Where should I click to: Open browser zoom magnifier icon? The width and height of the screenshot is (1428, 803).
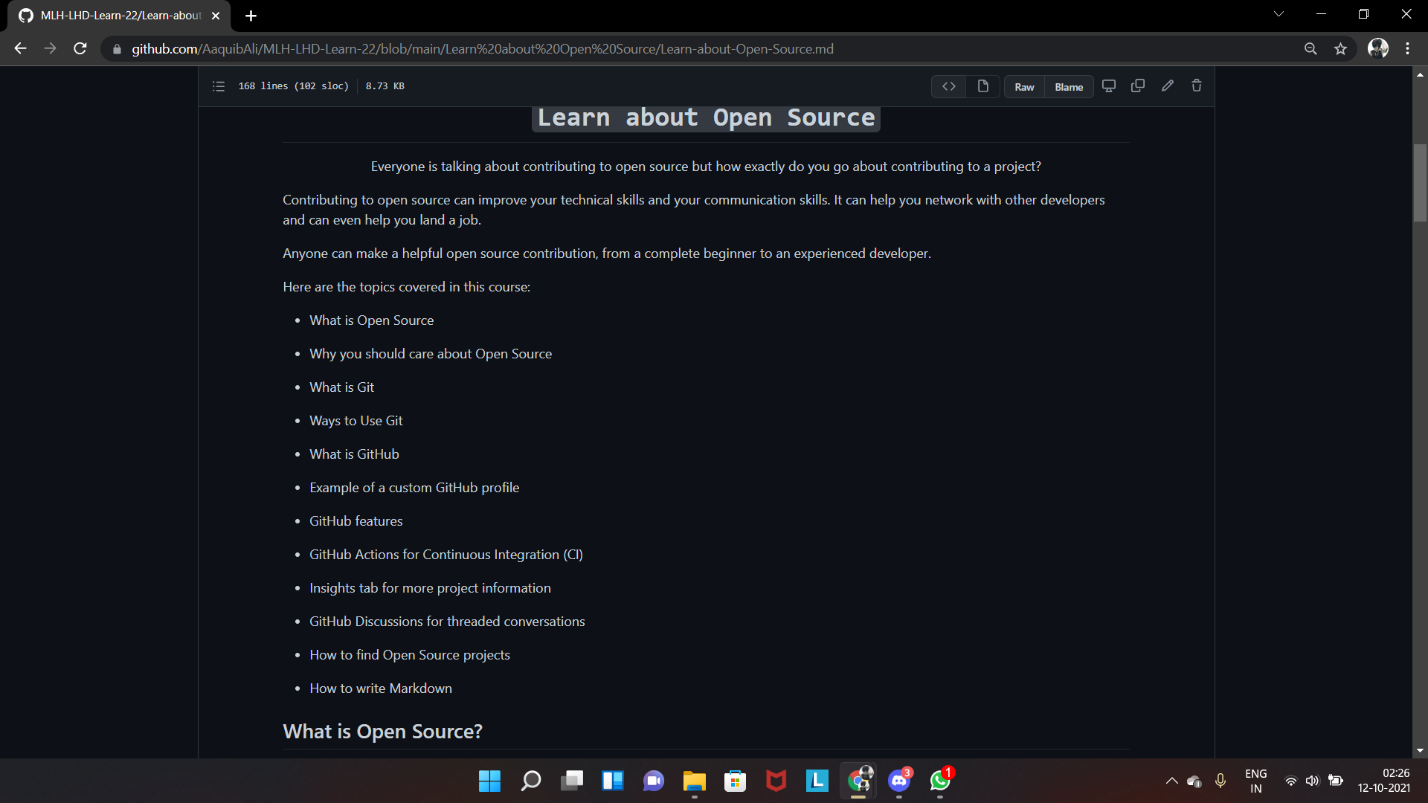tap(1310, 49)
